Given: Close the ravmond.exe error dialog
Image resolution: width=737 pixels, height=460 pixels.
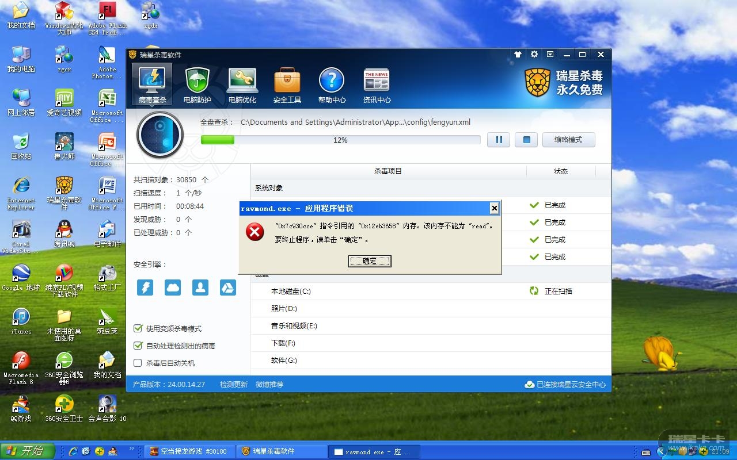Looking at the screenshot, I should (x=494, y=208).
